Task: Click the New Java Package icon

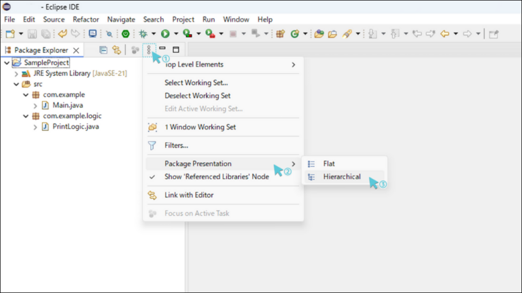Action: (x=280, y=33)
